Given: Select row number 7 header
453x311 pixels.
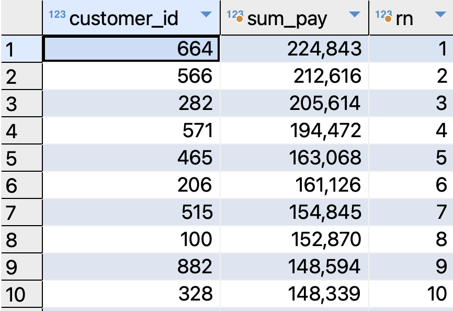Looking at the screenshot, I should click(21, 212).
